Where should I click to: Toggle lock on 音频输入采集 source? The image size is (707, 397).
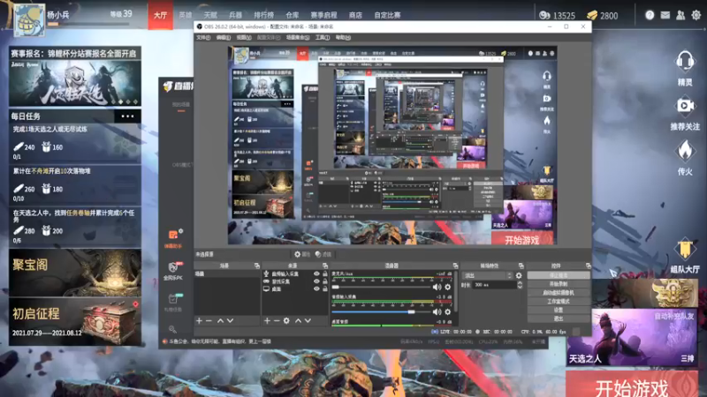point(324,273)
